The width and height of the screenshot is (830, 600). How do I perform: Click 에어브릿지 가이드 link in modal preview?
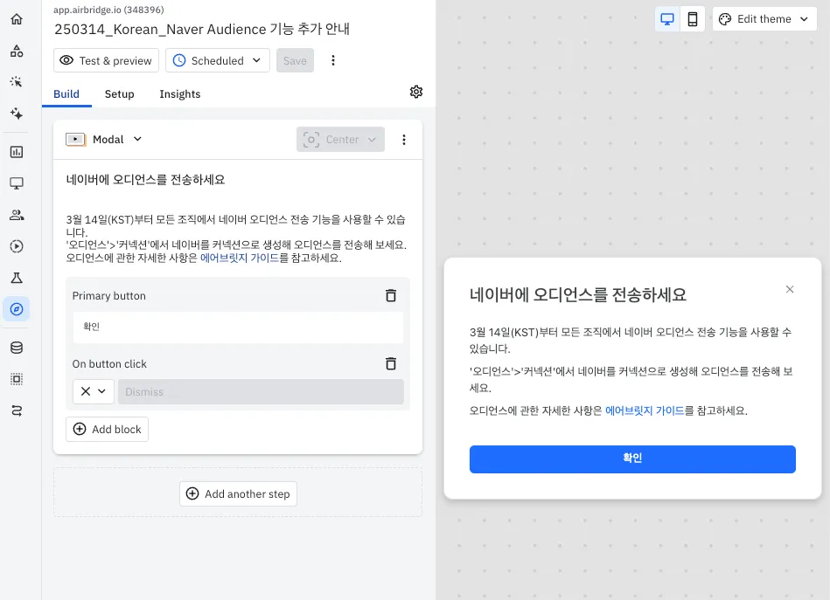pos(645,410)
